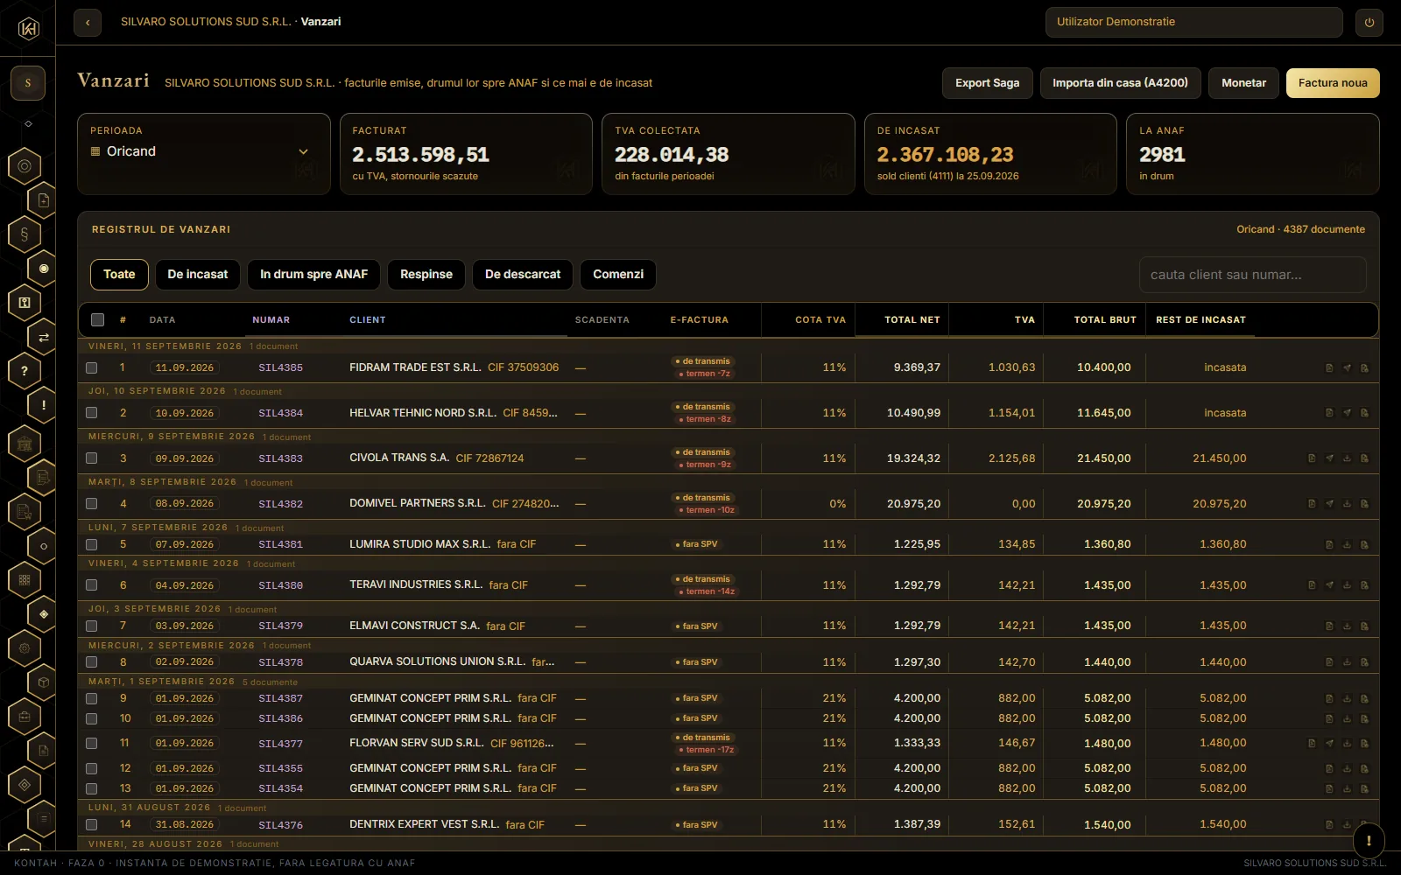
Task: Open the building (bank) sidebar icon
Action: click(x=25, y=444)
